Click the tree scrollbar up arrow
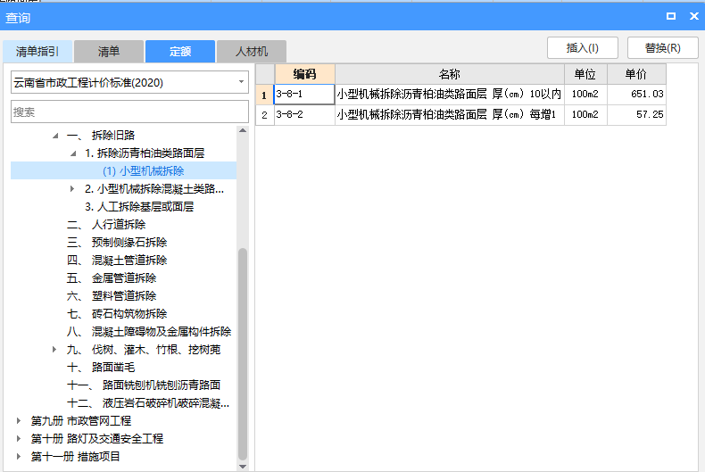The height and width of the screenshot is (472, 705). pos(243,131)
